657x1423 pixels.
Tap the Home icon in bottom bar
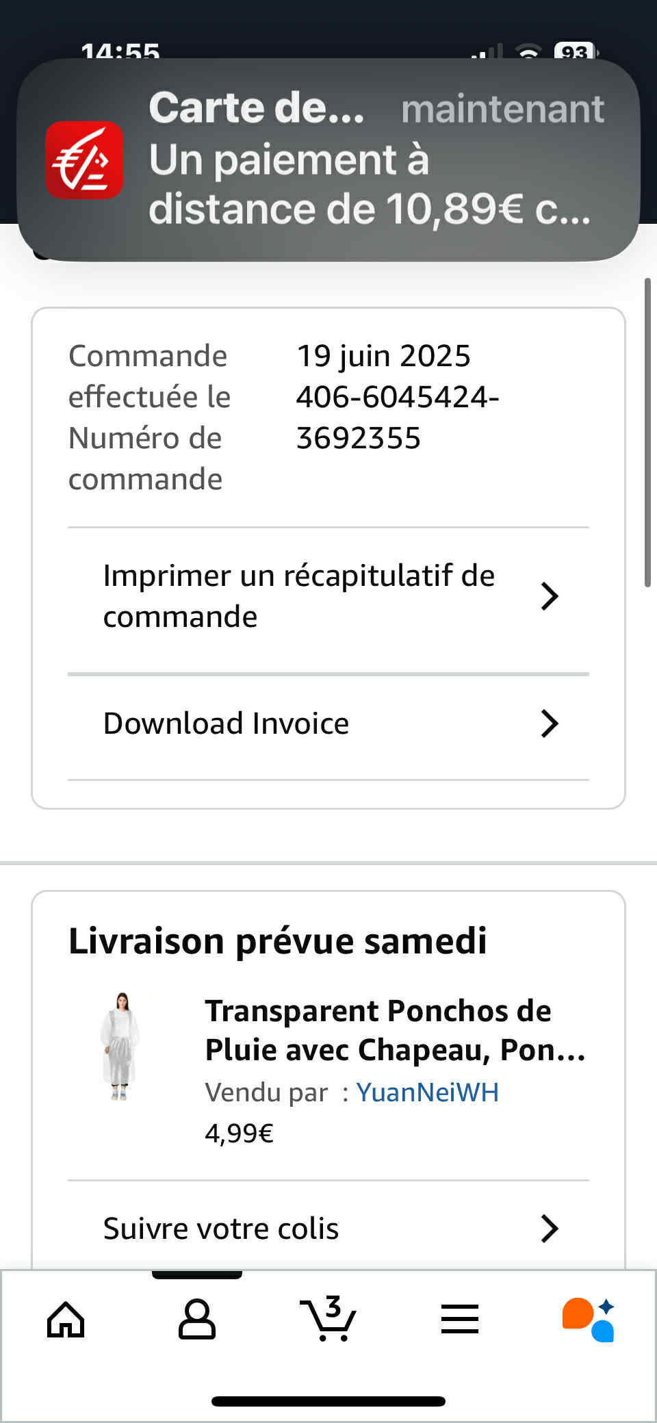click(x=66, y=1319)
